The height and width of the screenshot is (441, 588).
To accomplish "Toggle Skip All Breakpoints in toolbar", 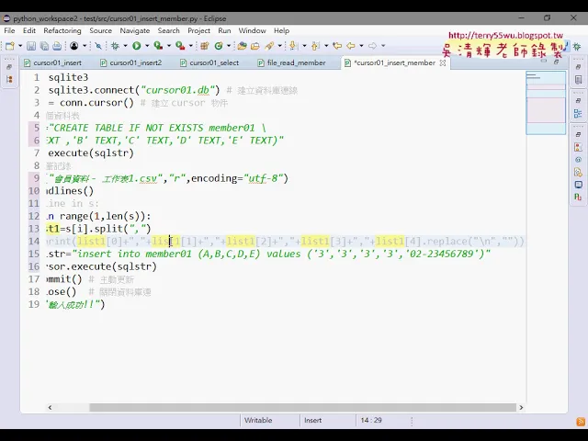I will pos(98,46).
